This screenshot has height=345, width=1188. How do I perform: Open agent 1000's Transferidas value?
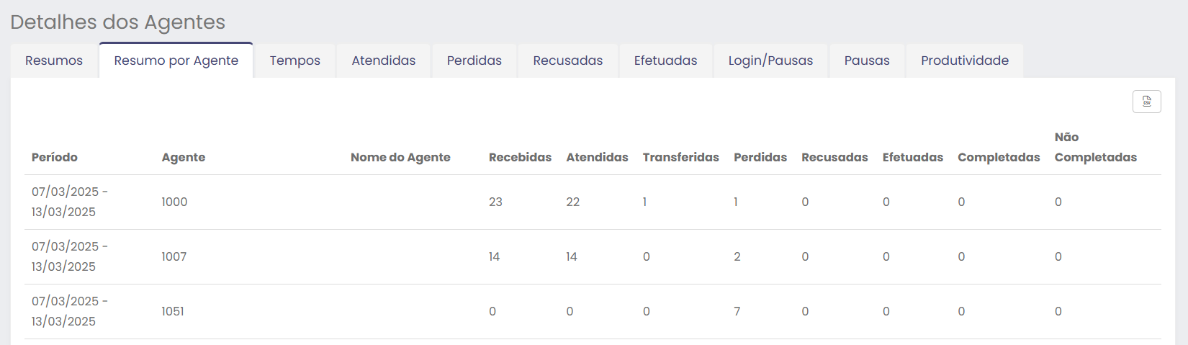pyautogui.click(x=644, y=202)
